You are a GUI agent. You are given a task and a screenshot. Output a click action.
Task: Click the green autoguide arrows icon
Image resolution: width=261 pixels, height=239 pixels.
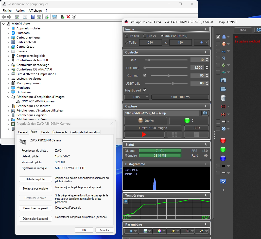(224, 65)
